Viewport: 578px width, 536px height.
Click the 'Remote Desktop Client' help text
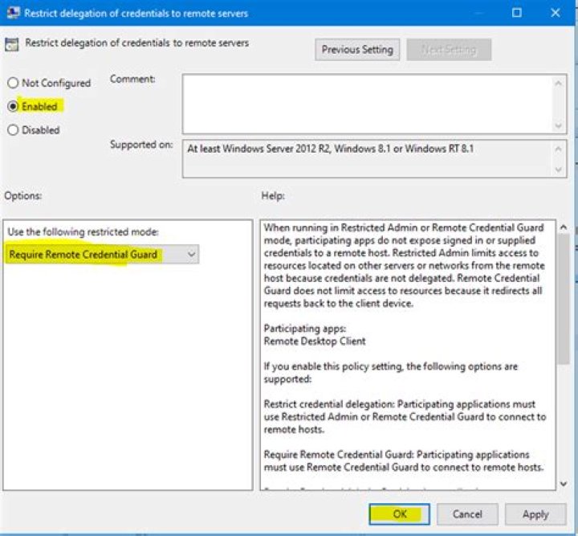pos(315,341)
